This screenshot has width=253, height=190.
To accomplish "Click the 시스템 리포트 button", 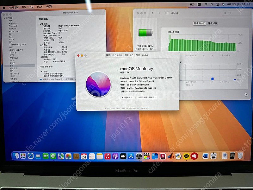I will tap(128, 98).
